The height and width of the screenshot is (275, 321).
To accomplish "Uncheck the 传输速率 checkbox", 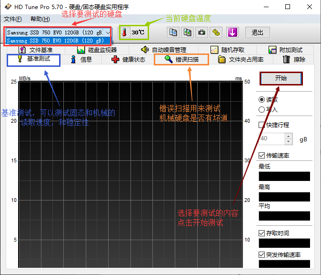I will 261,155.
